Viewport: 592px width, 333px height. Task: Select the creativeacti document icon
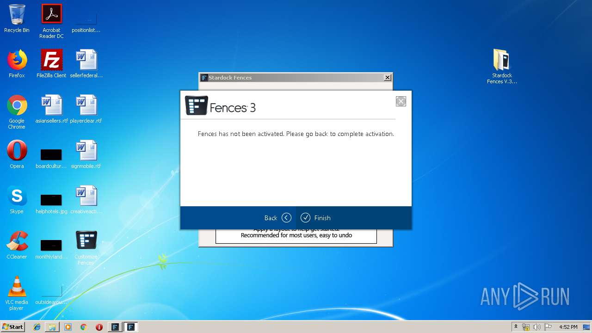[86, 200]
